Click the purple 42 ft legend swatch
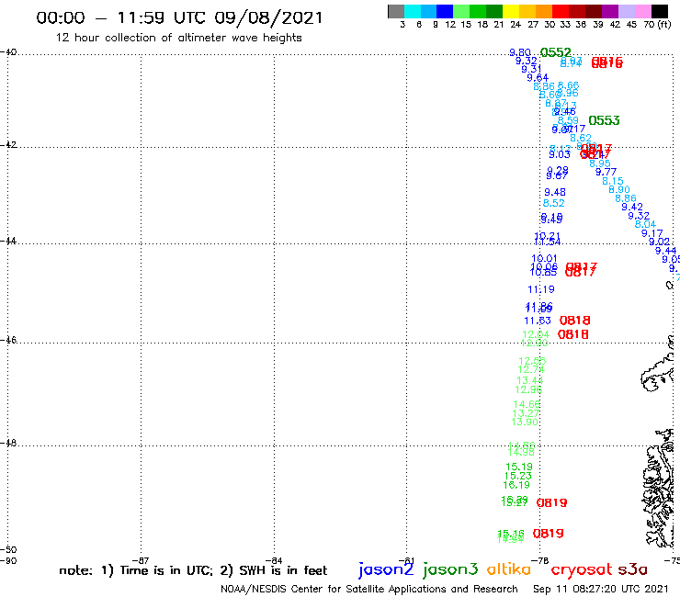 [x=608, y=11]
